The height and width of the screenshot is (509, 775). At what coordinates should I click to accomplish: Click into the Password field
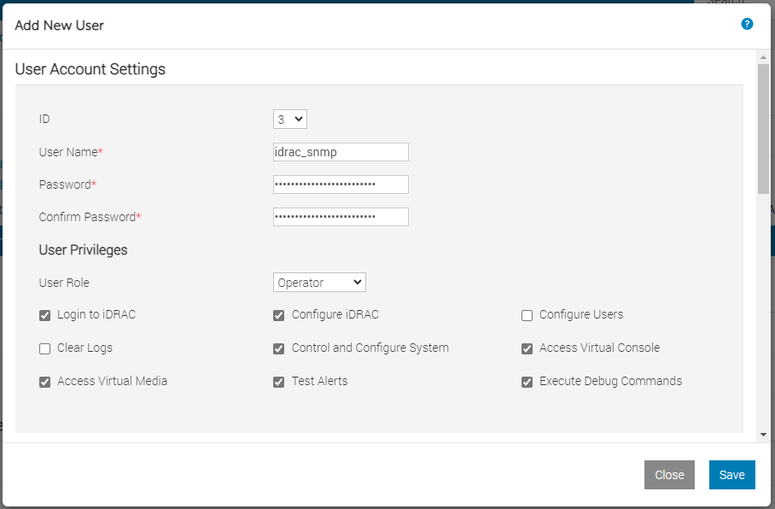(341, 184)
